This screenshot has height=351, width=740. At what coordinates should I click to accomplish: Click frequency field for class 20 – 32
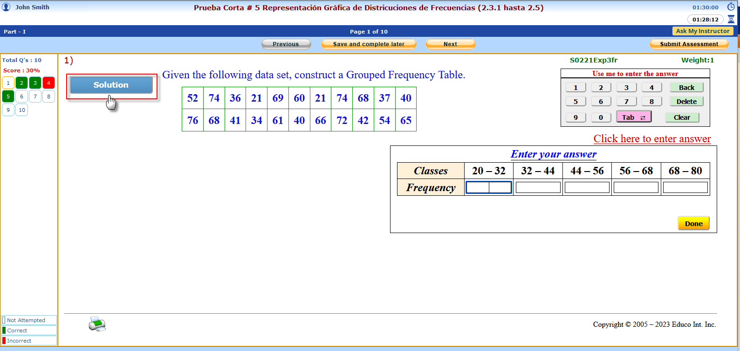(489, 187)
